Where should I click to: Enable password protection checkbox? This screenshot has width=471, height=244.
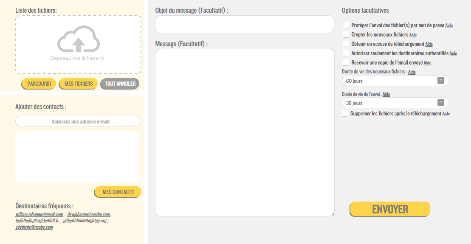point(346,25)
